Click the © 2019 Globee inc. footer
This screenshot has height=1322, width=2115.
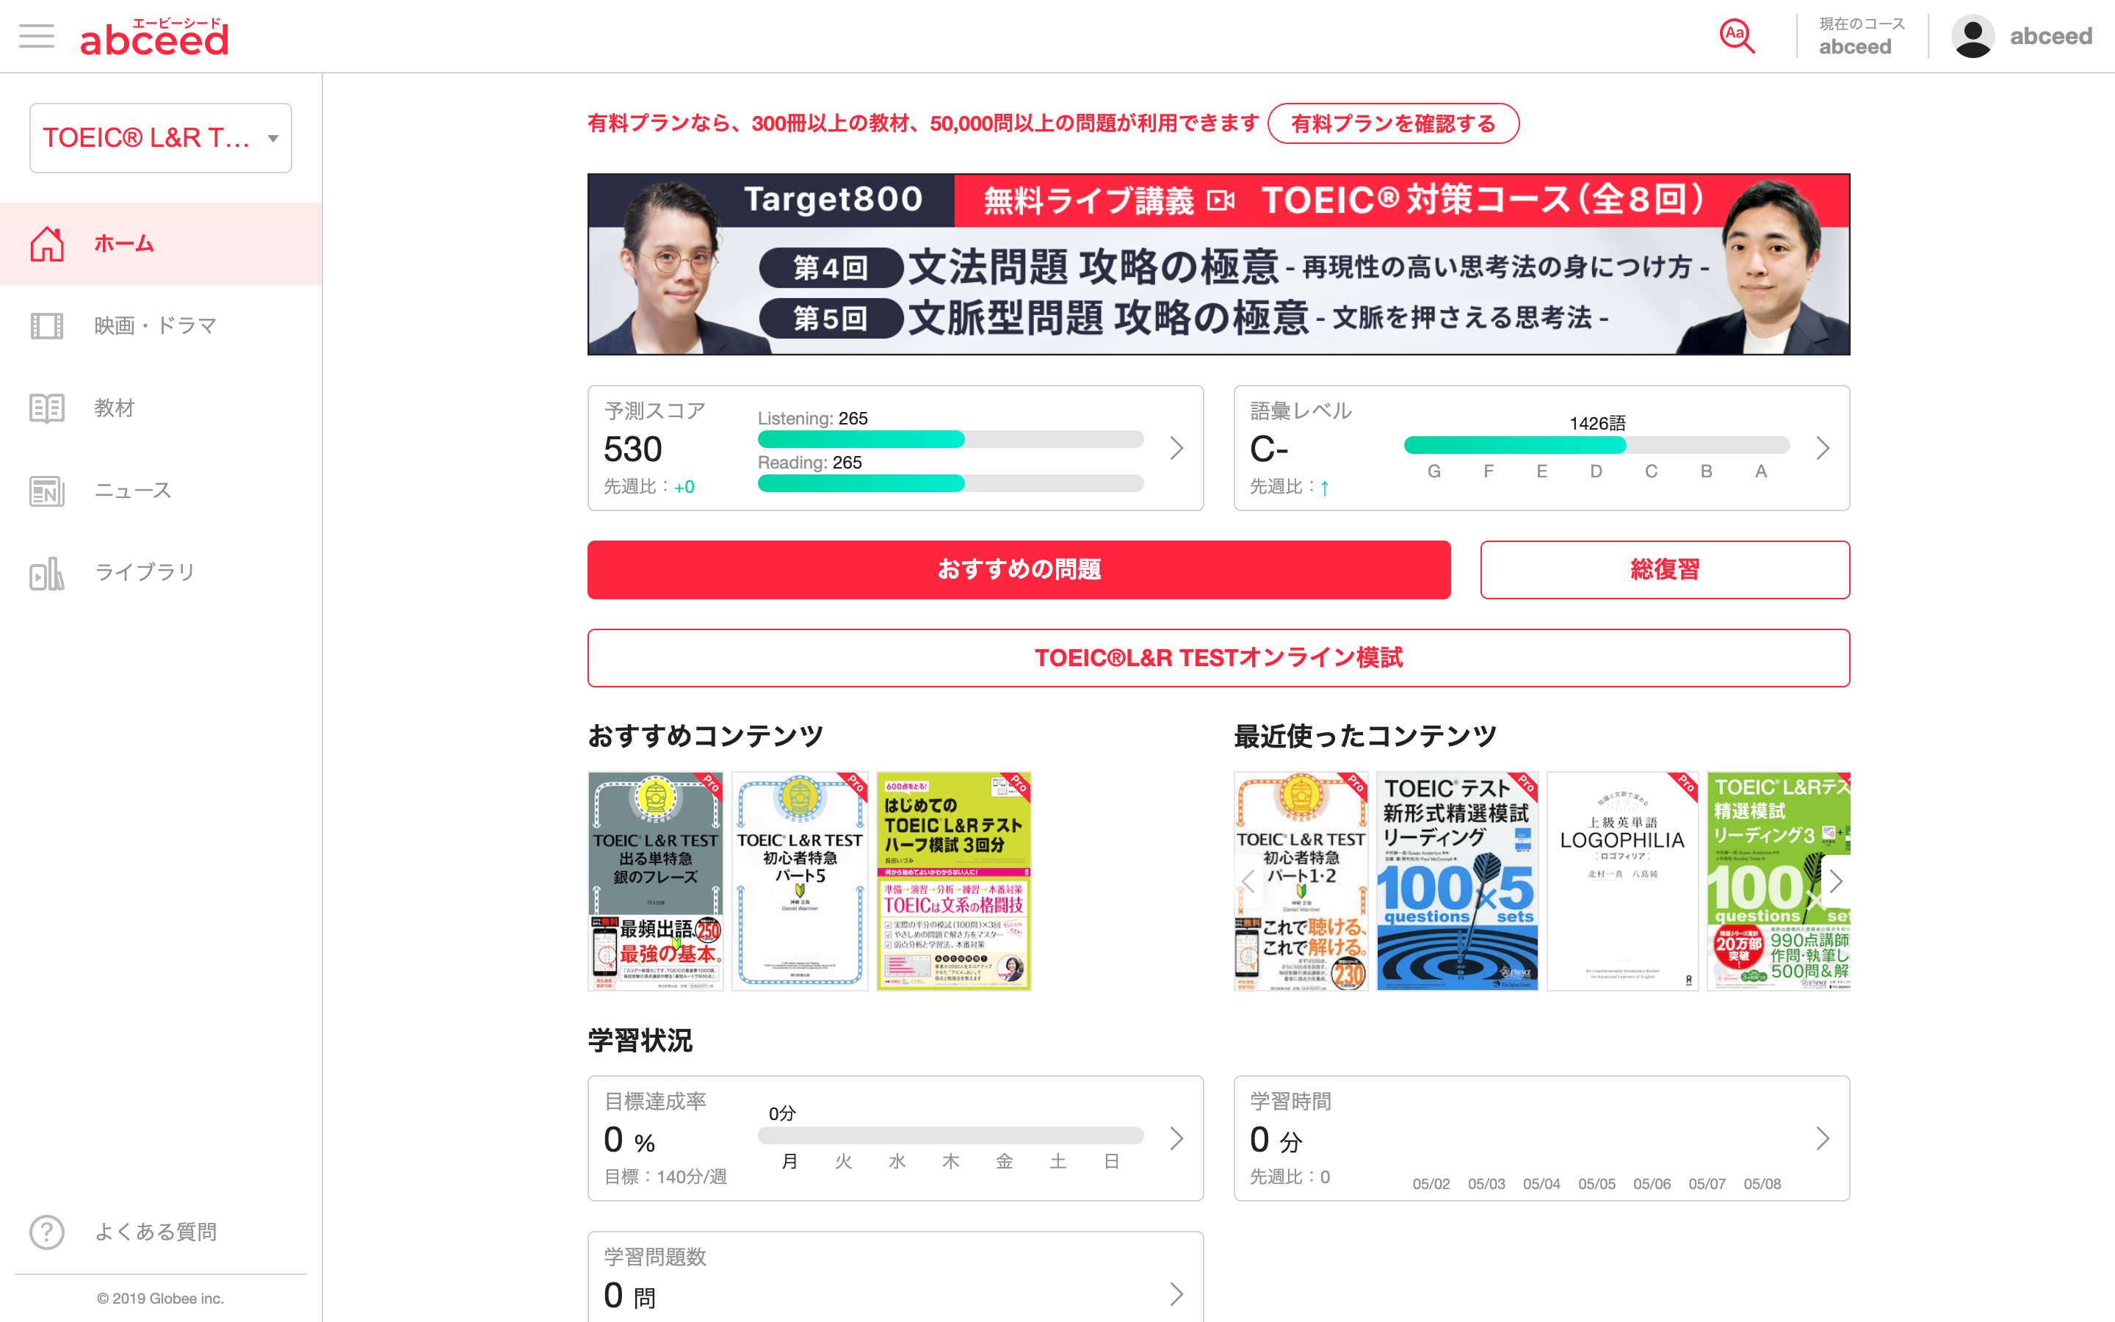point(161,1298)
